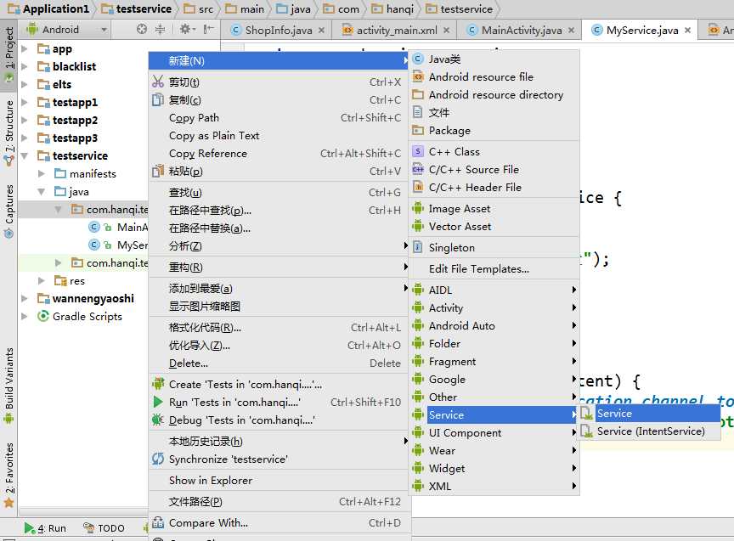Screen dimensions: 734x541
Task: Expand the Gradle Scripts arrow
Action: (25, 317)
